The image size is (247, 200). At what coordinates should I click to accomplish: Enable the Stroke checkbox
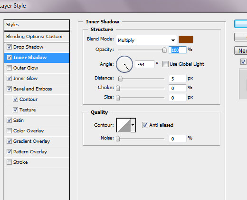9,162
